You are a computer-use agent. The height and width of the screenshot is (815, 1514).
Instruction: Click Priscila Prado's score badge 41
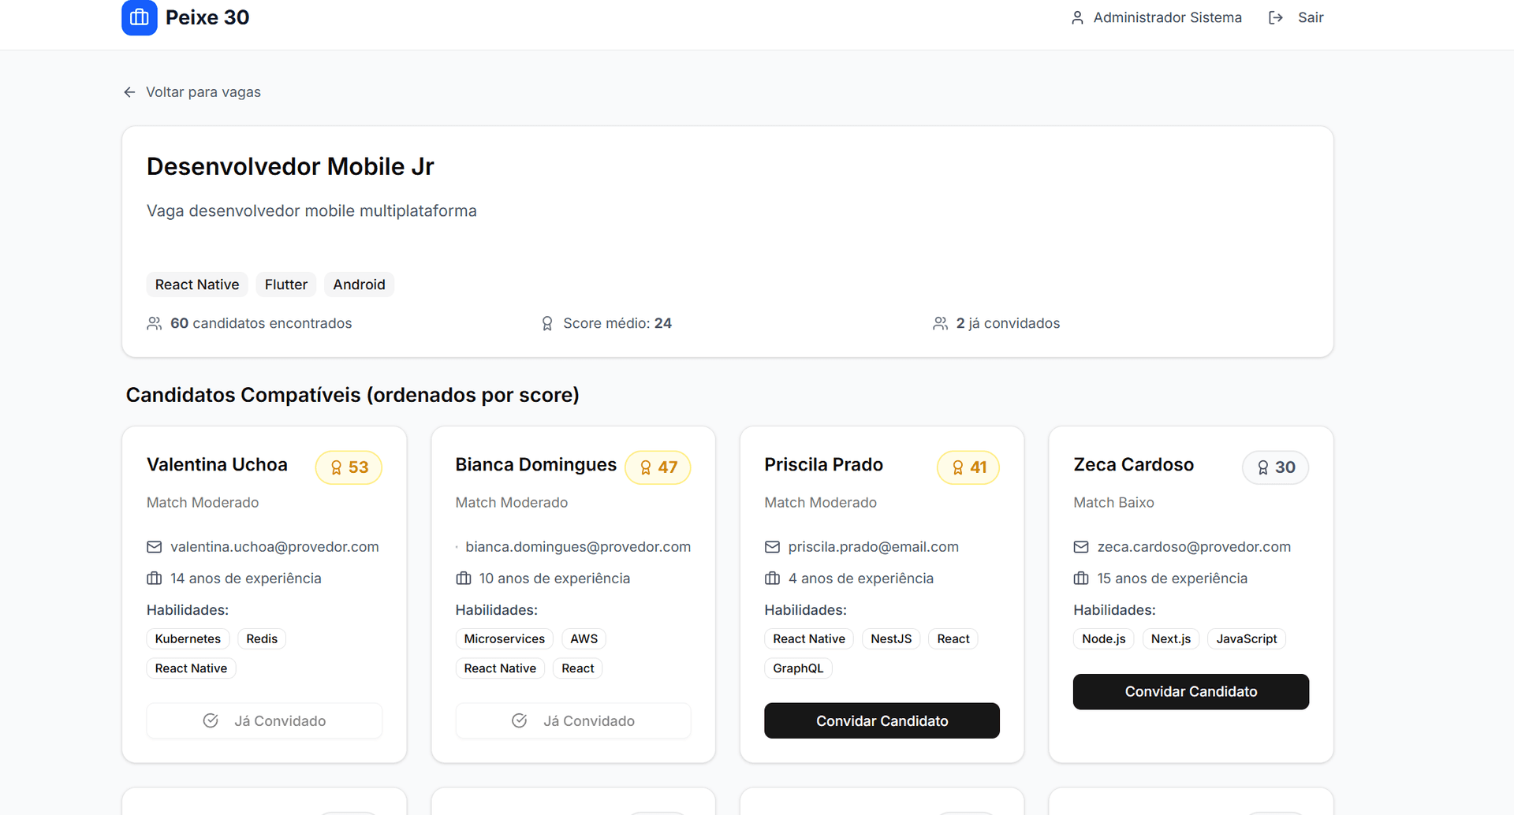pyautogui.click(x=968, y=467)
